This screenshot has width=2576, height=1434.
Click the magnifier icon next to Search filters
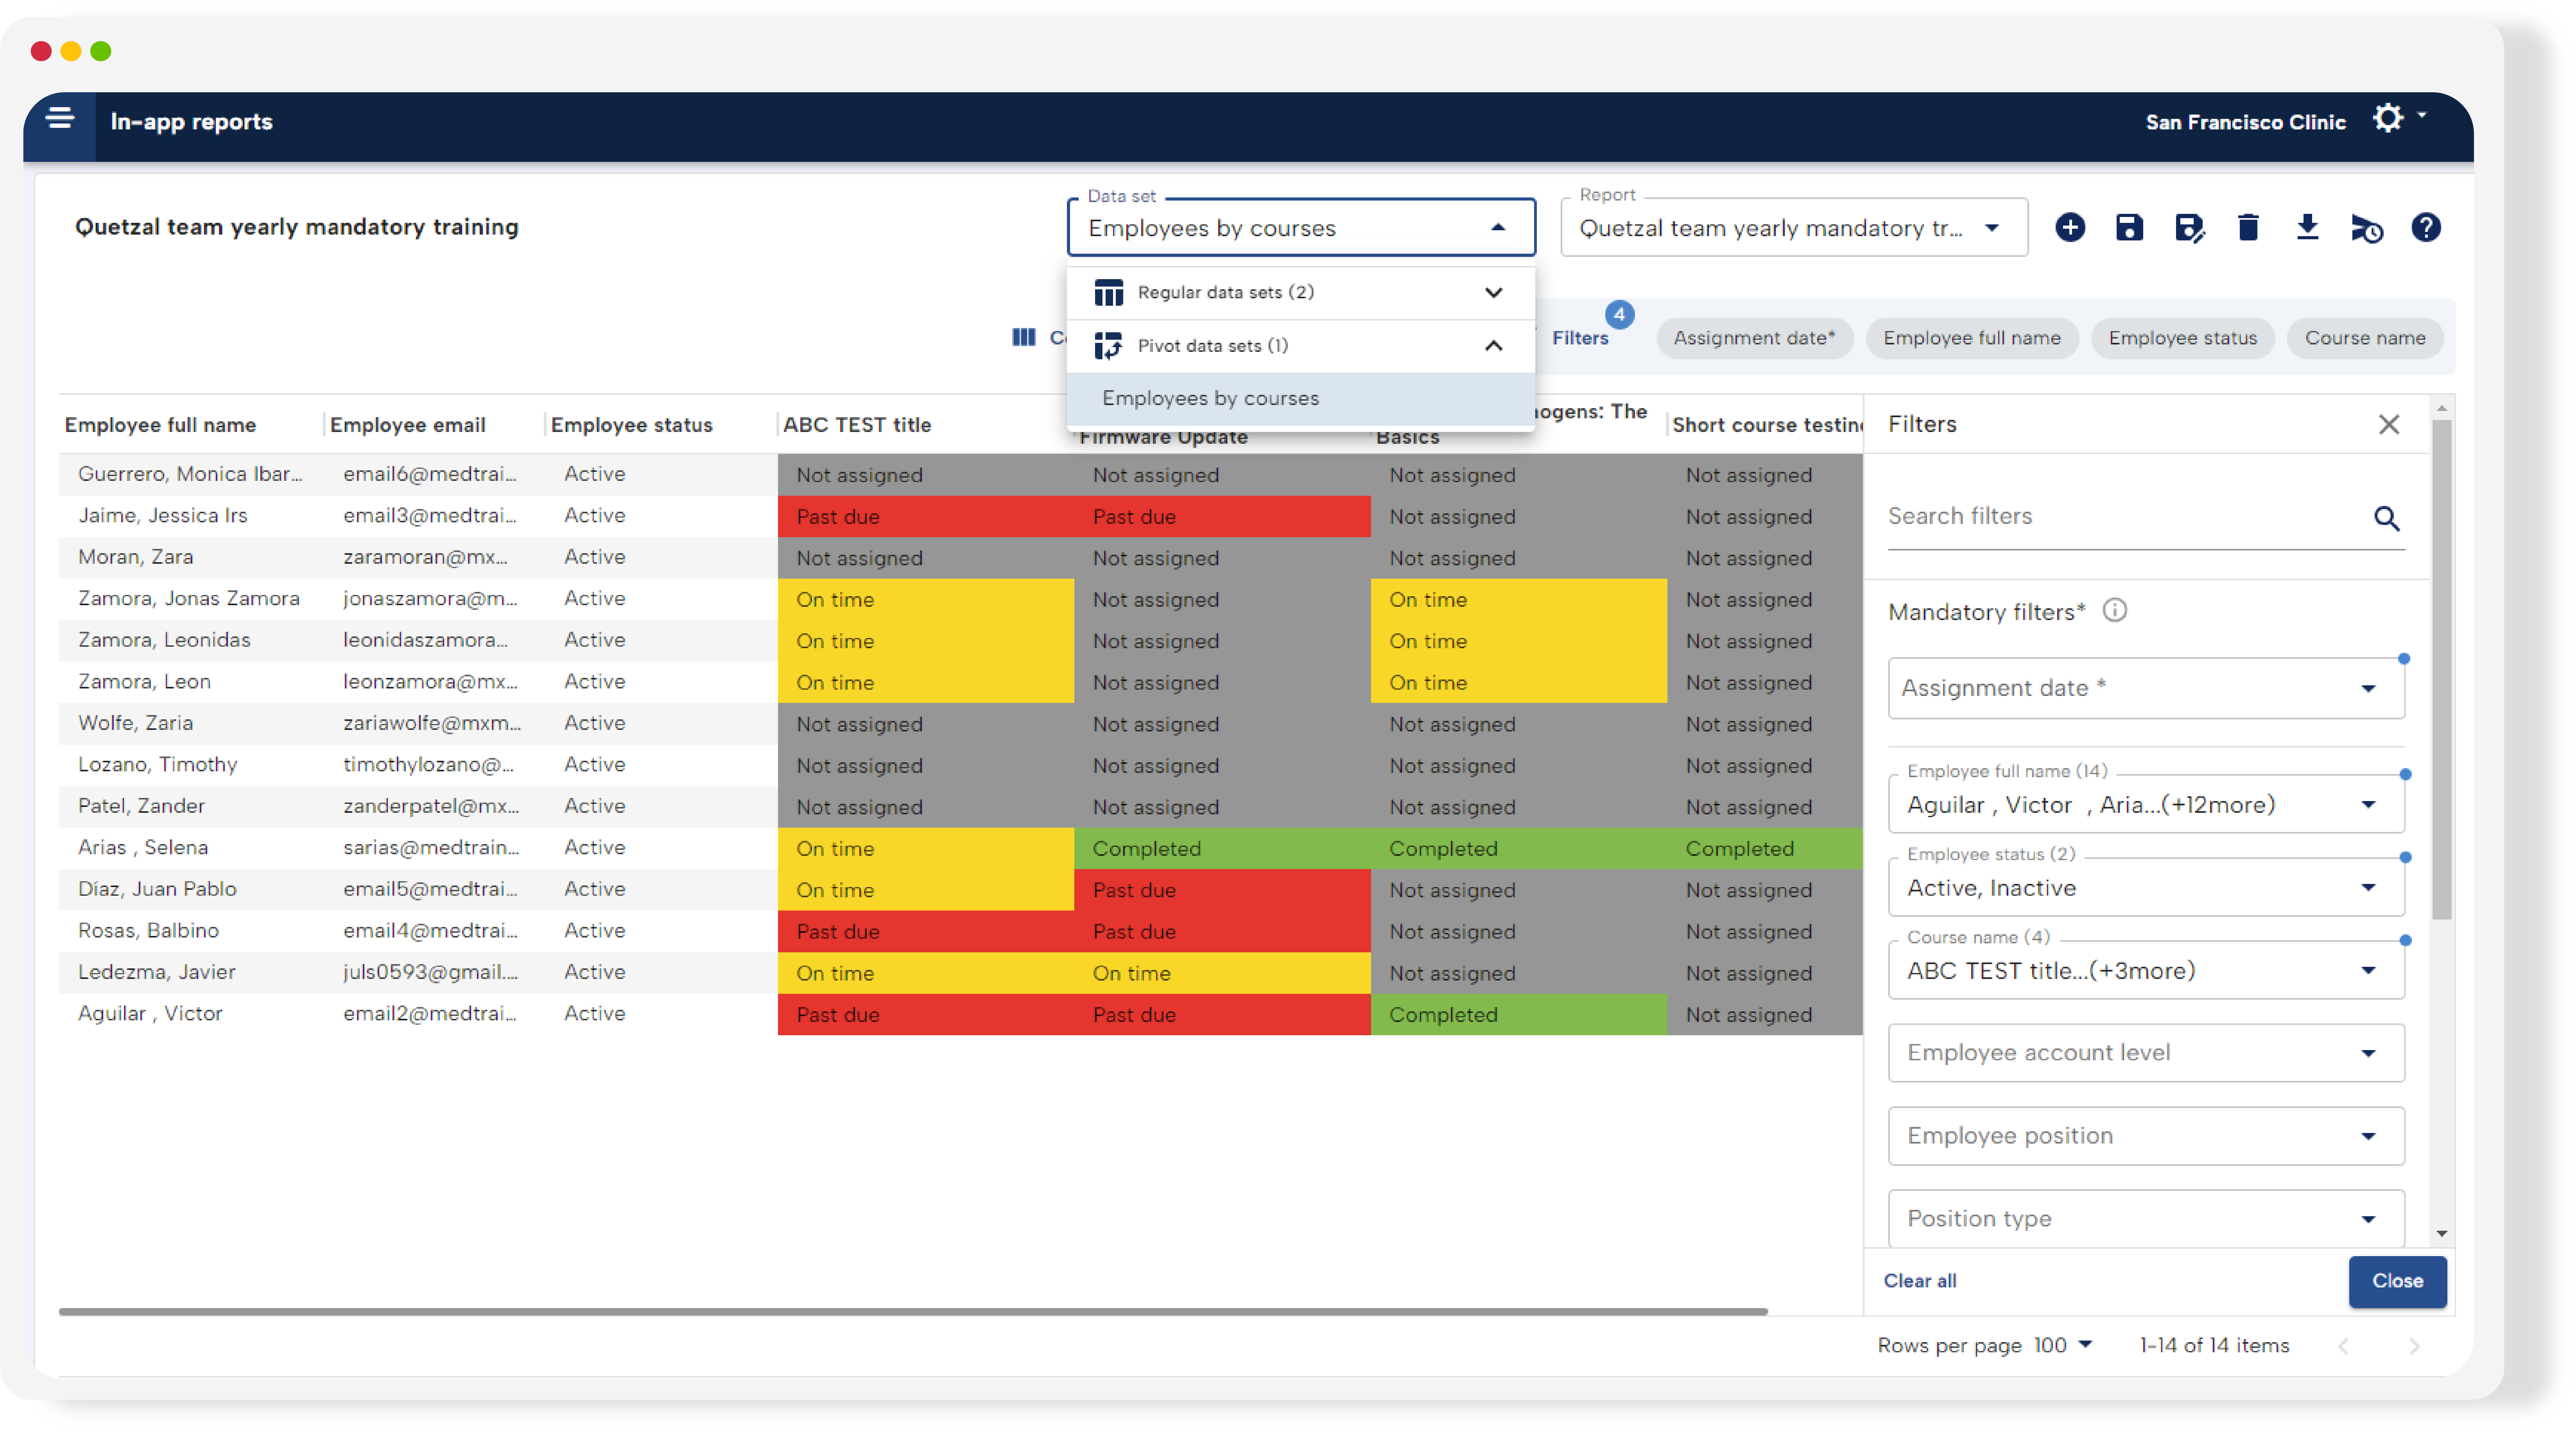[x=2388, y=519]
